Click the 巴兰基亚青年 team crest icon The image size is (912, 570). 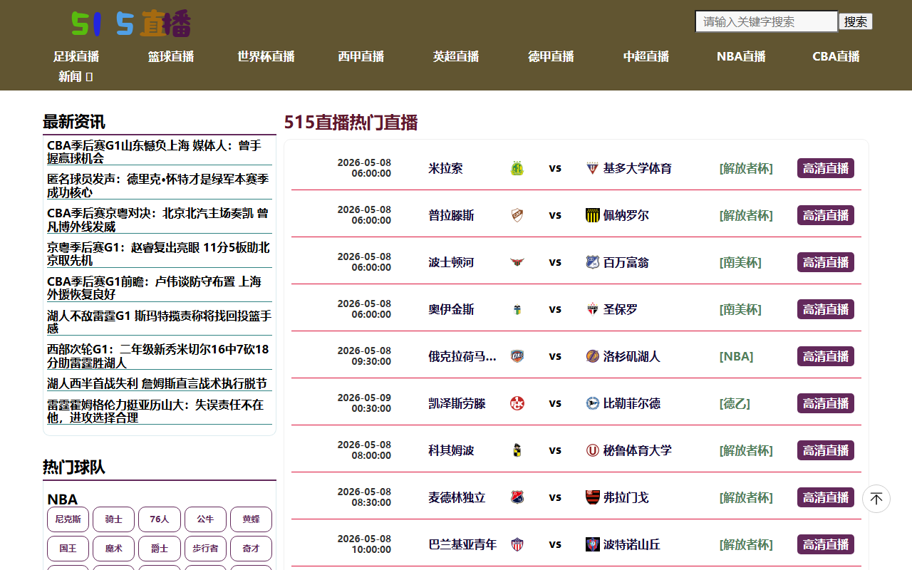(517, 544)
